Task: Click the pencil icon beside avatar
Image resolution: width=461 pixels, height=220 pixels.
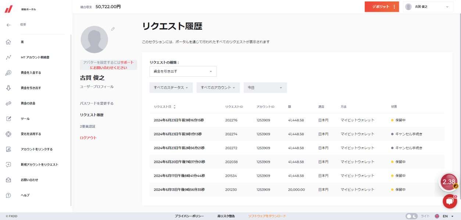Action: point(113,29)
